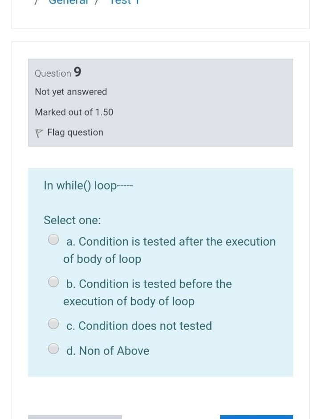Screen dimensions: 318x419
Task: Click the Not yet answered status text
Action: pos(71,92)
